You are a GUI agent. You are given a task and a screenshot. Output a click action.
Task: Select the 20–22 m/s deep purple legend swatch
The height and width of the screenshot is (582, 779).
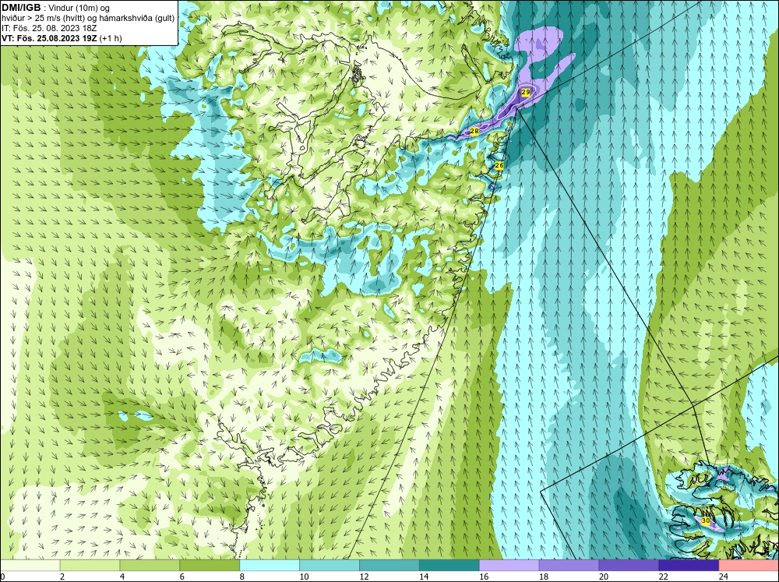pyautogui.click(x=629, y=566)
